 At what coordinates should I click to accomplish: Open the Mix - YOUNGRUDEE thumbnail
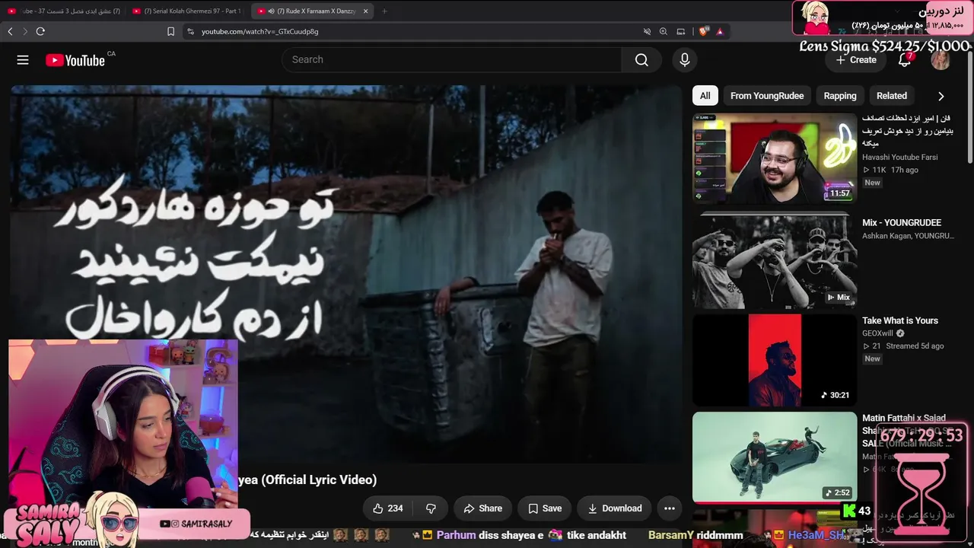pos(775,260)
